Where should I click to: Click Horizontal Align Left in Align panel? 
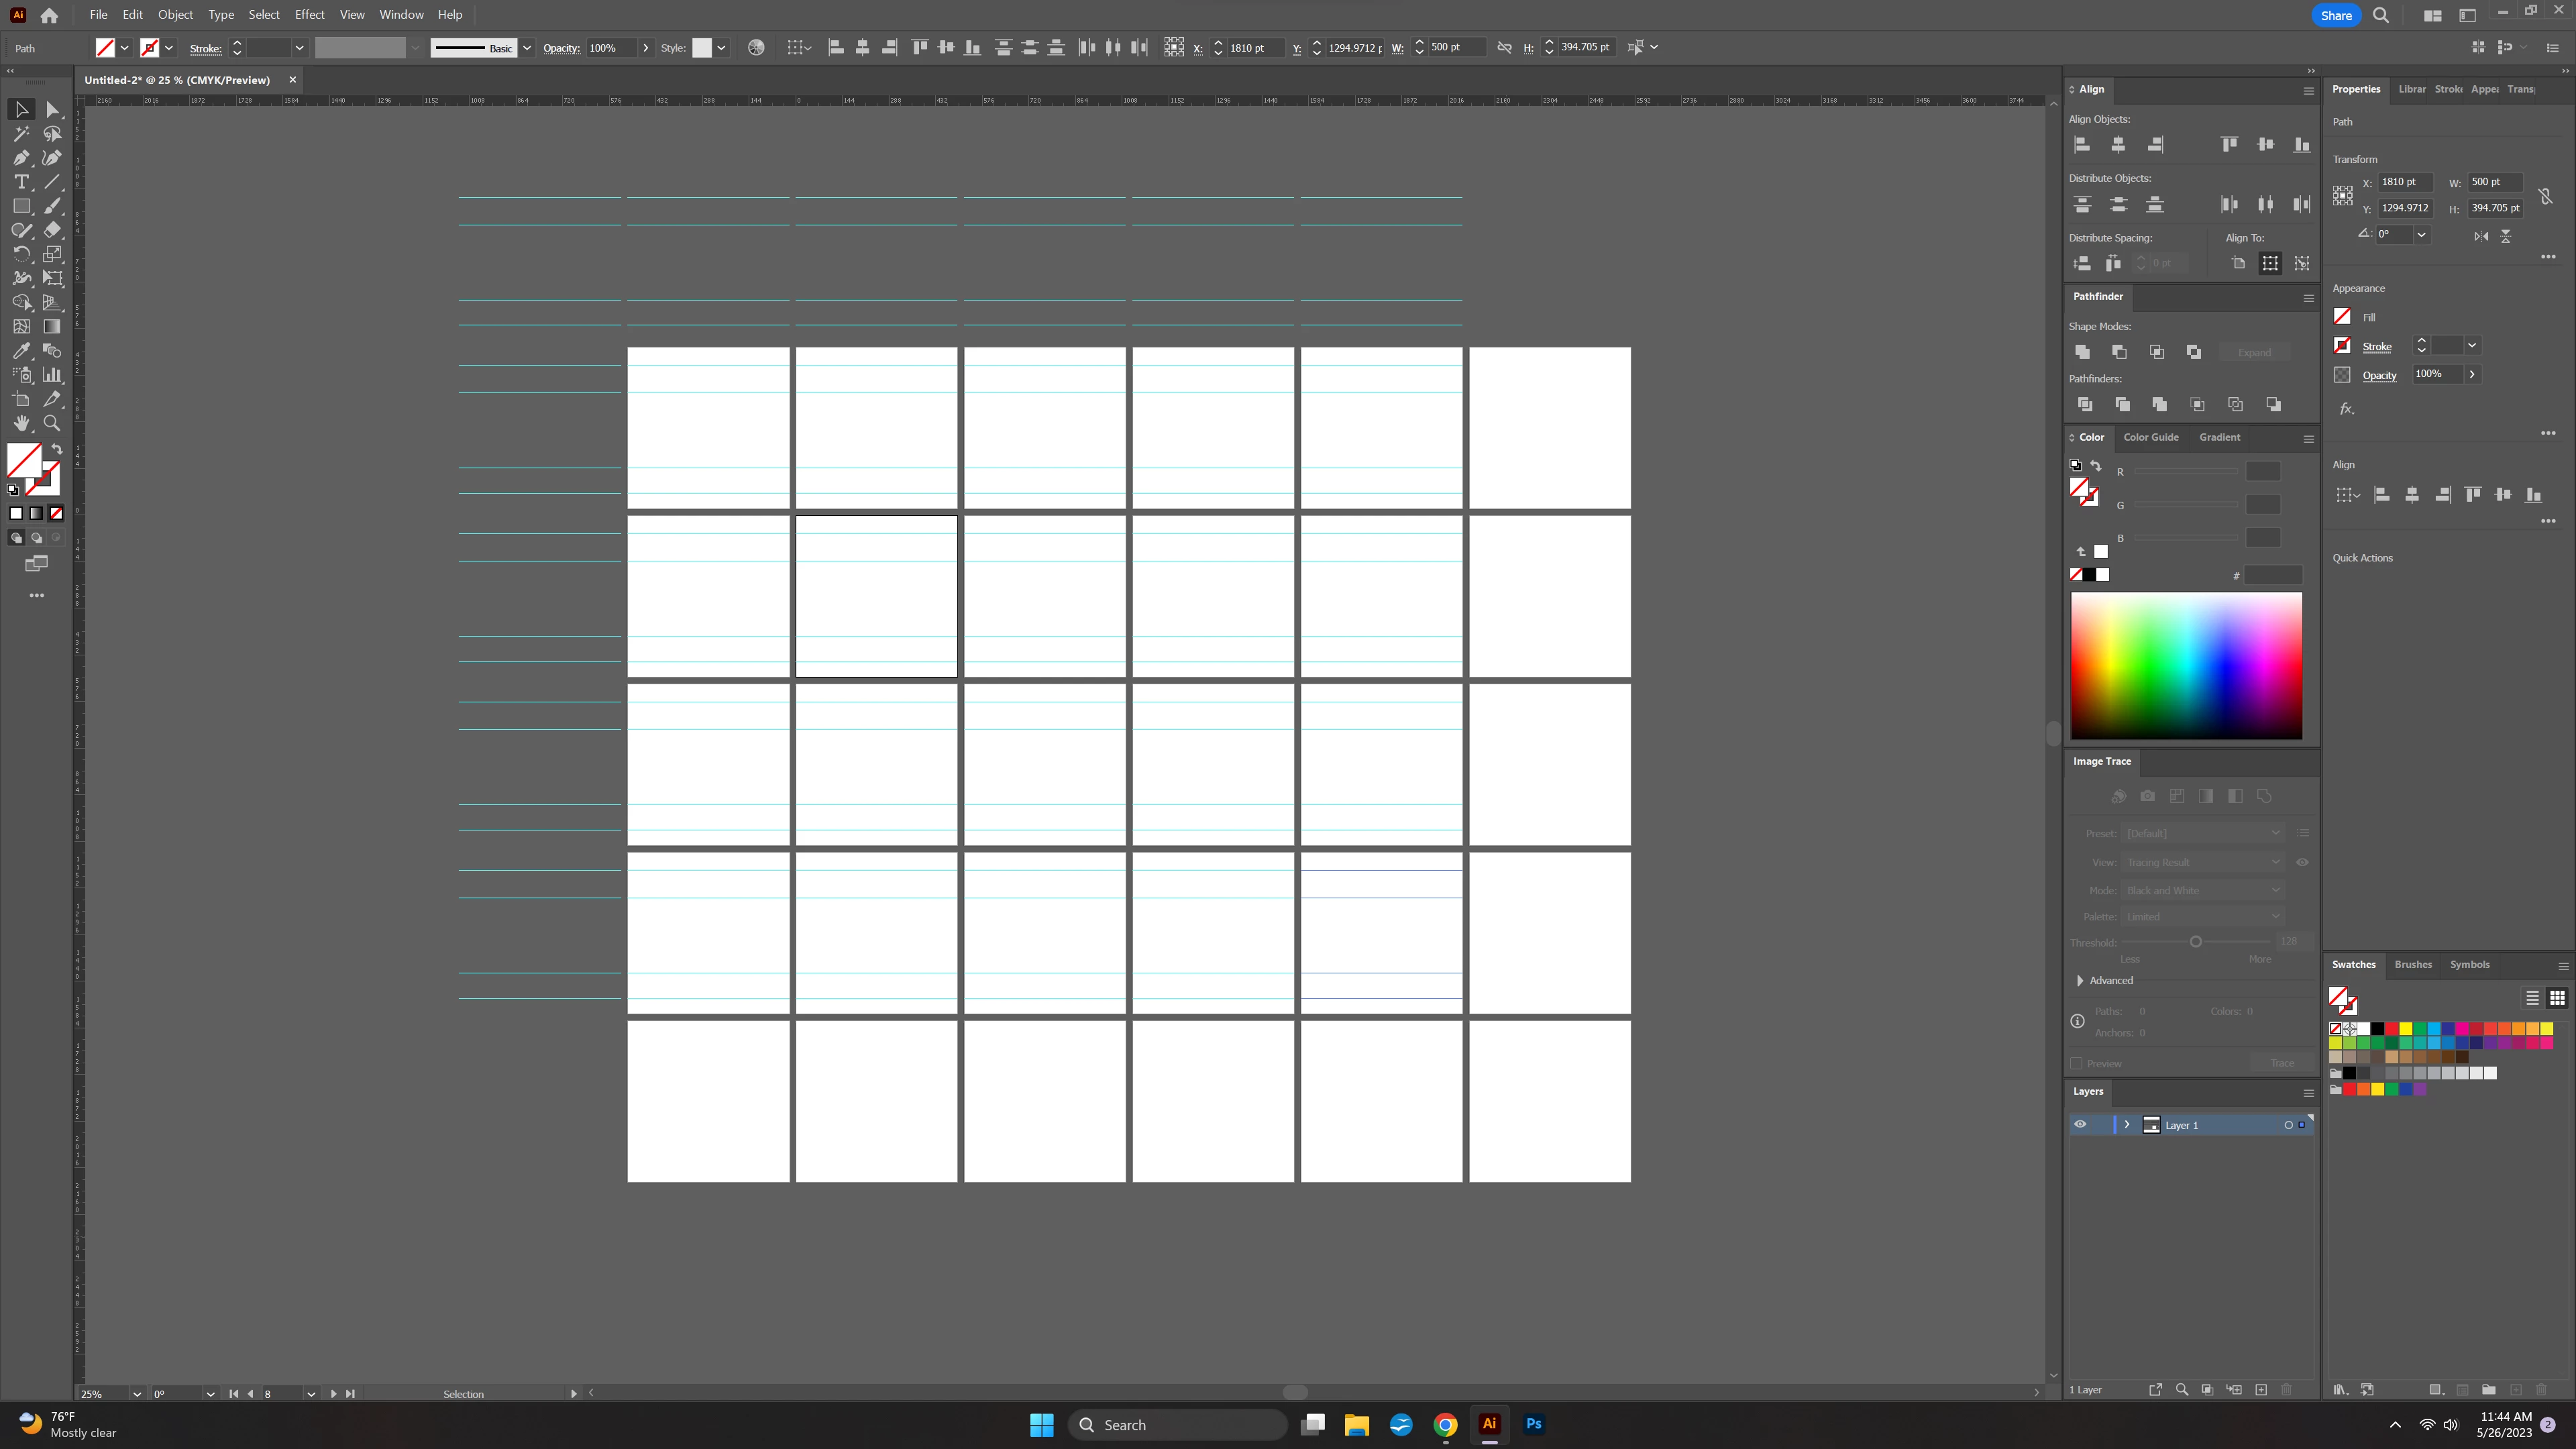pos(2082,145)
